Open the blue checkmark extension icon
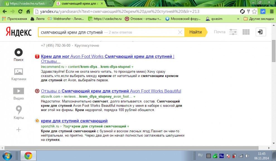The image size is (276, 161). click(263, 12)
